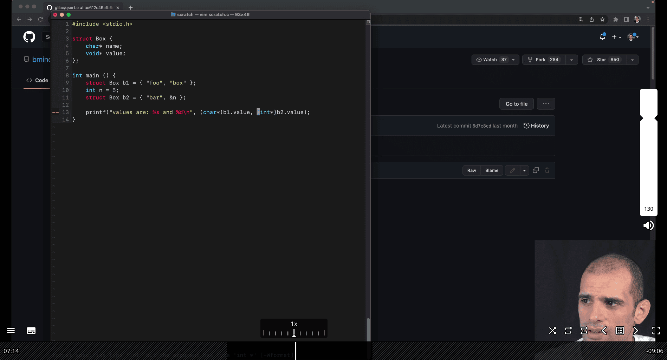Screen dimensions: 667x360
Task: Mute audio with the speaker icon
Action: tap(648, 225)
